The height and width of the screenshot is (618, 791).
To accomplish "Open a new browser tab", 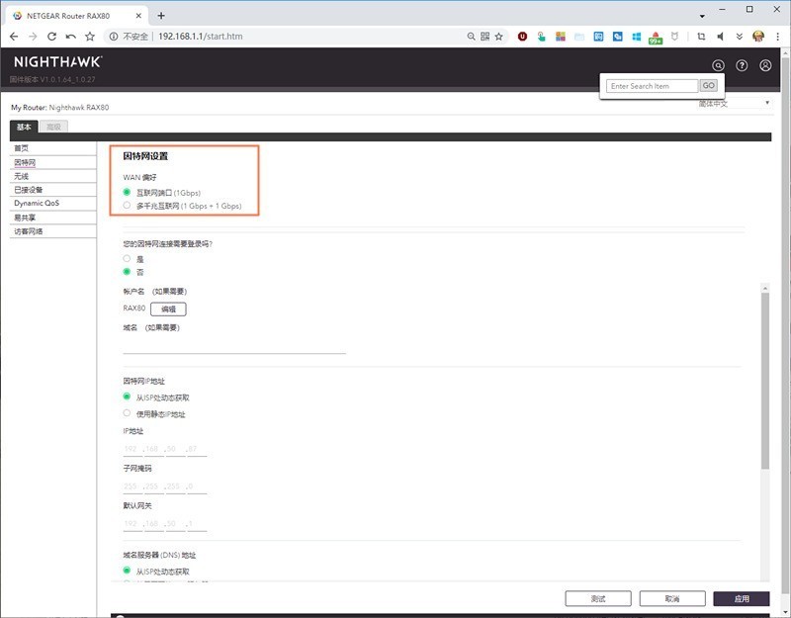I will (161, 16).
